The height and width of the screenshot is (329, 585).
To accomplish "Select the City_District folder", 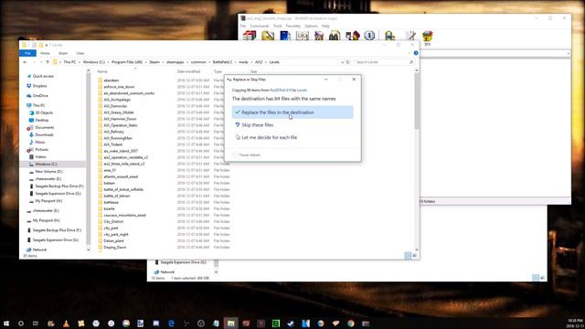I will click(x=113, y=221).
